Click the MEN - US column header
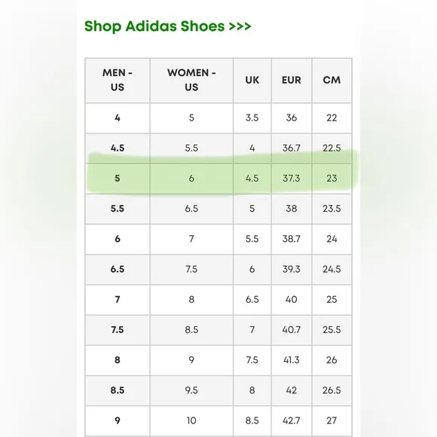Image resolution: width=437 pixels, height=437 pixels. pyautogui.click(x=118, y=81)
